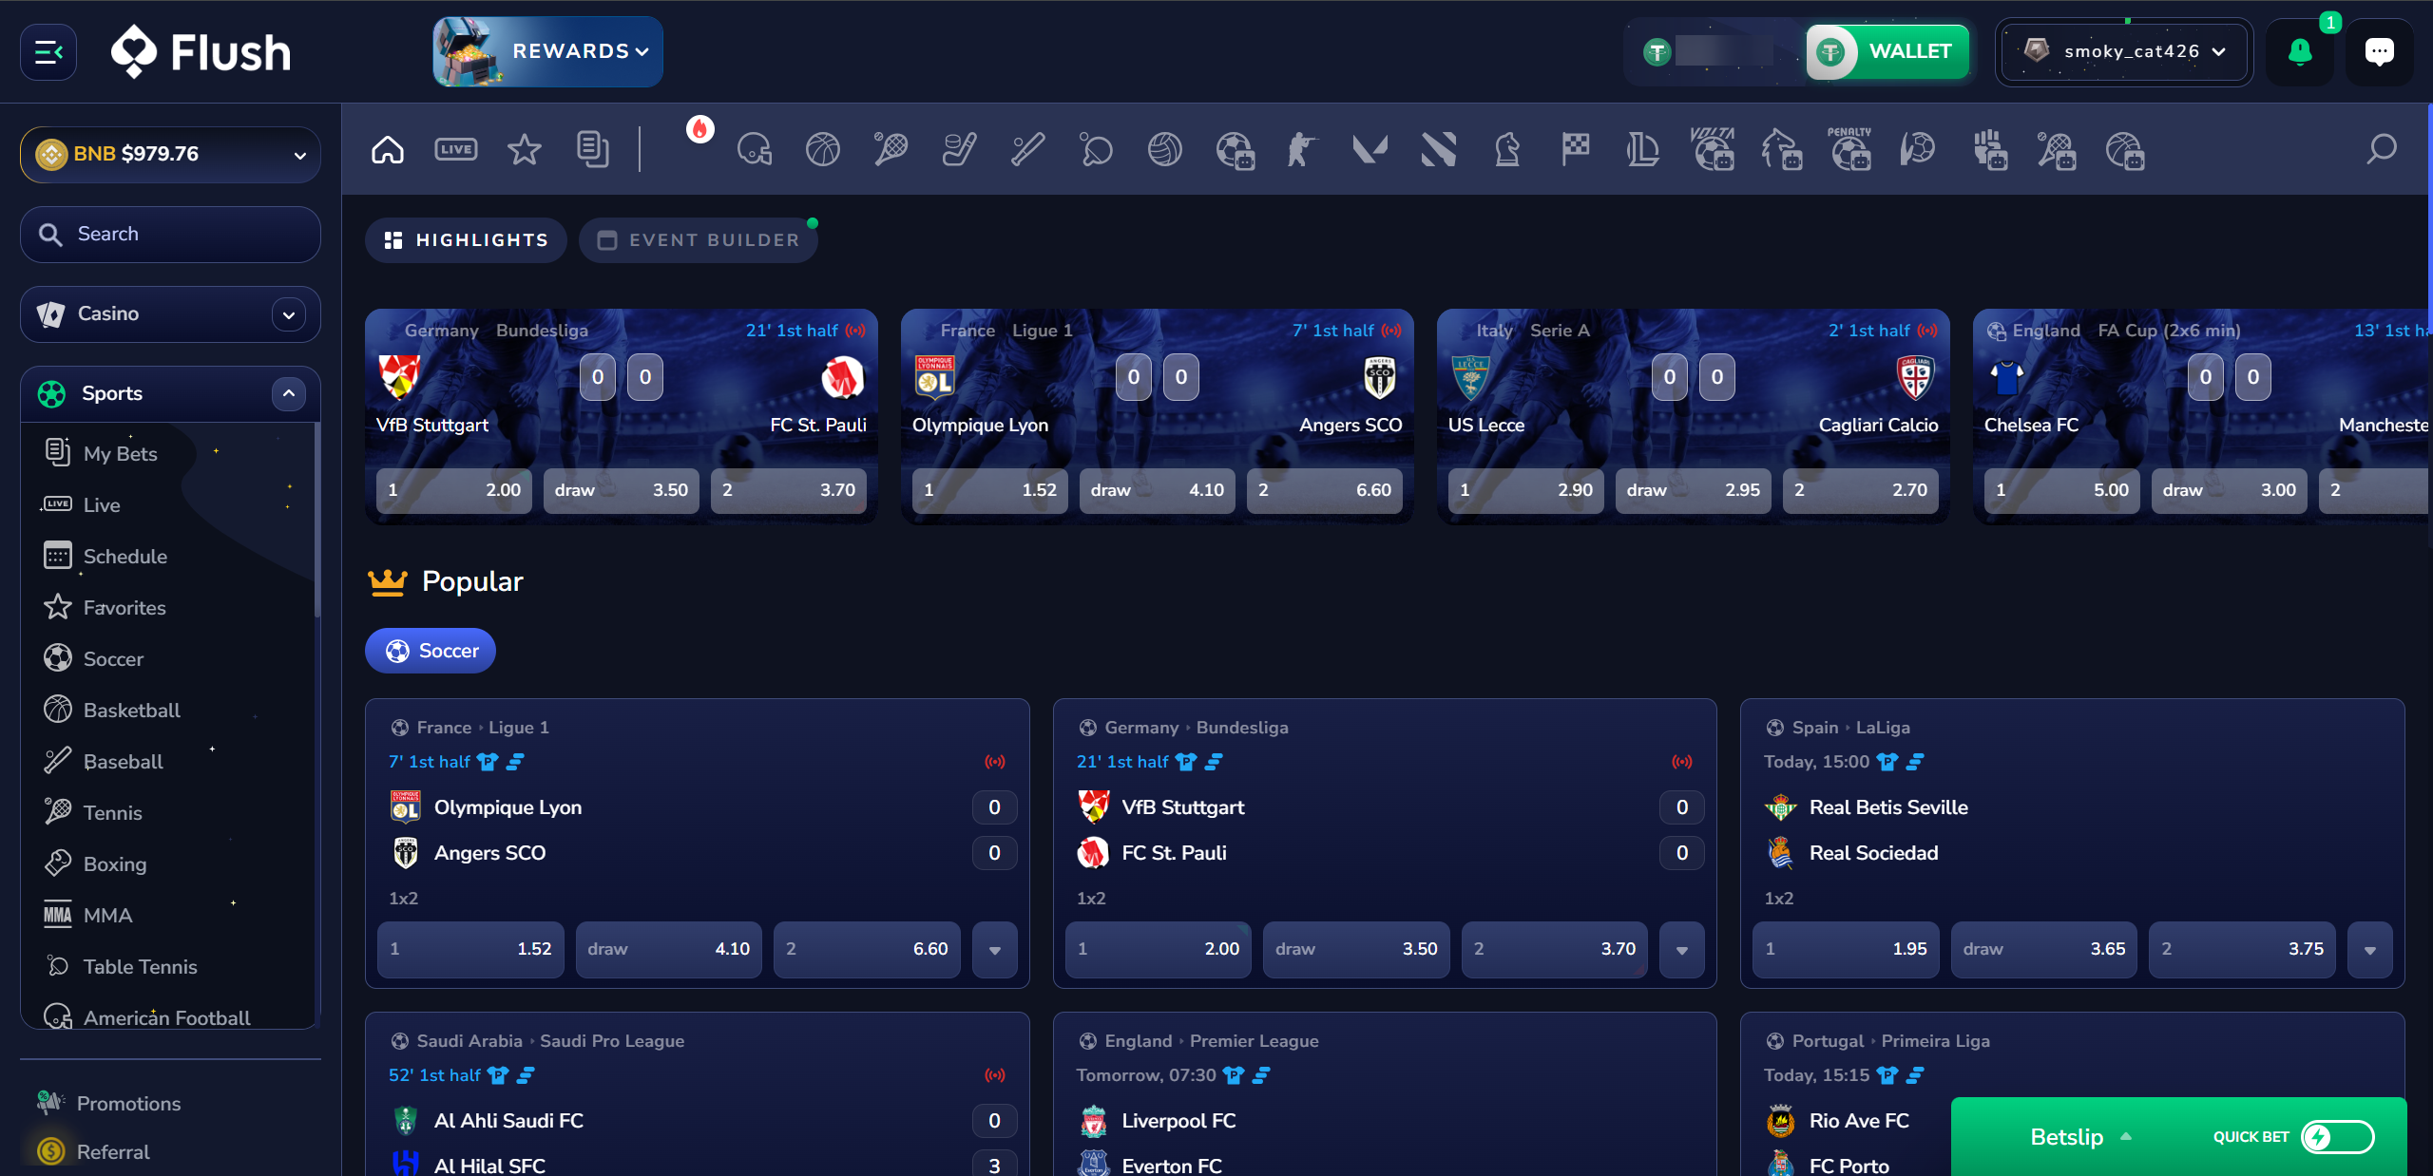This screenshot has height=1176, width=2433.
Task: Select the tennis racket icon in sports toolbar
Action: pos(891,149)
